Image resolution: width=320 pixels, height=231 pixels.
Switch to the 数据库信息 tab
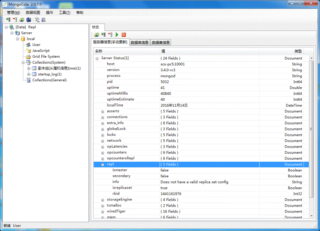click(x=140, y=42)
